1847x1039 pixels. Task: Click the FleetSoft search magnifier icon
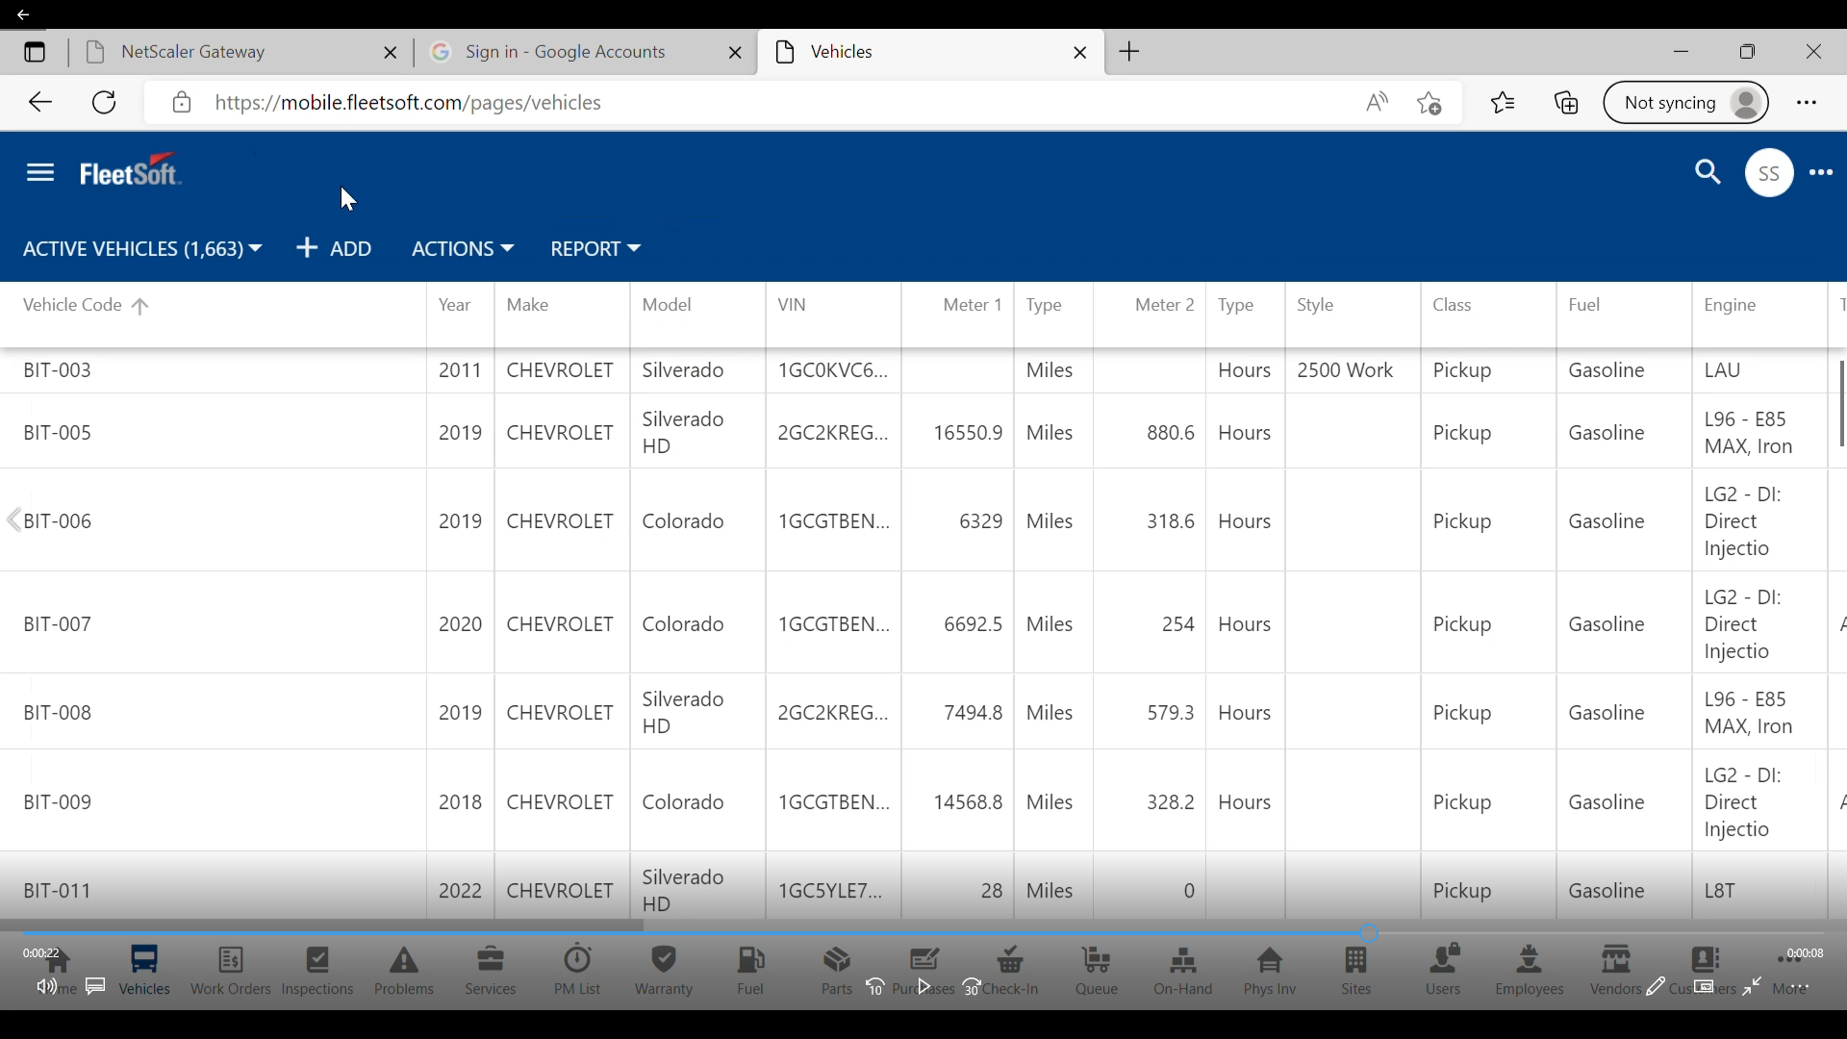pos(1708,173)
